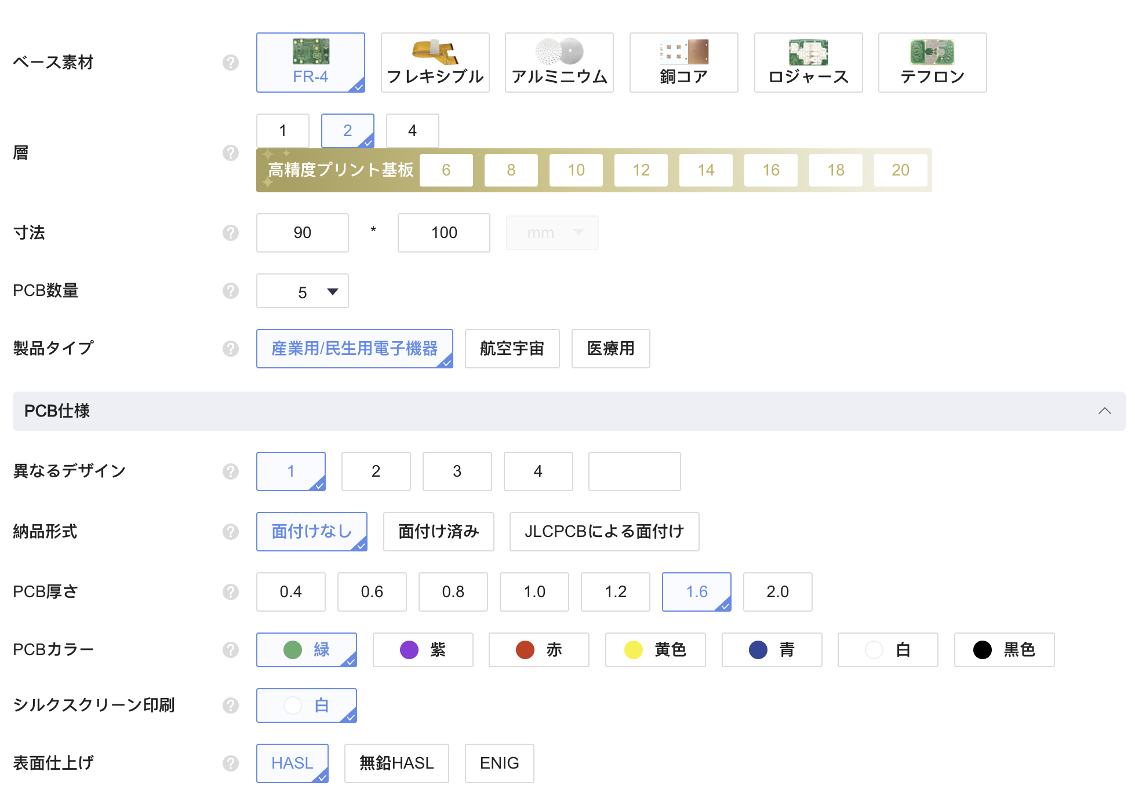Click help icon next to シルクスクリーン印刷
Viewport: 1135px width, 797px height.
231,705
